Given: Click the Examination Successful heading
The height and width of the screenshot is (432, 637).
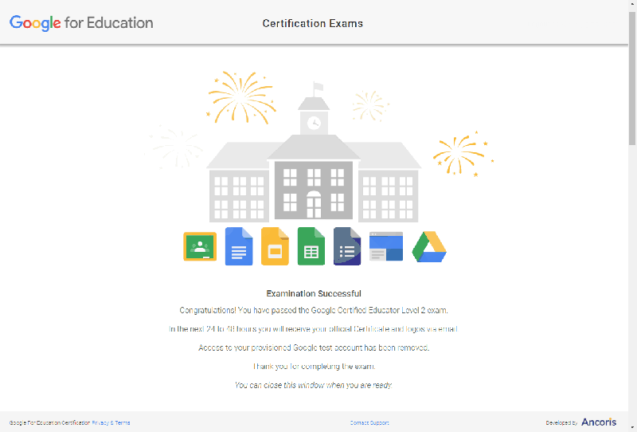Looking at the screenshot, I should [x=314, y=293].
